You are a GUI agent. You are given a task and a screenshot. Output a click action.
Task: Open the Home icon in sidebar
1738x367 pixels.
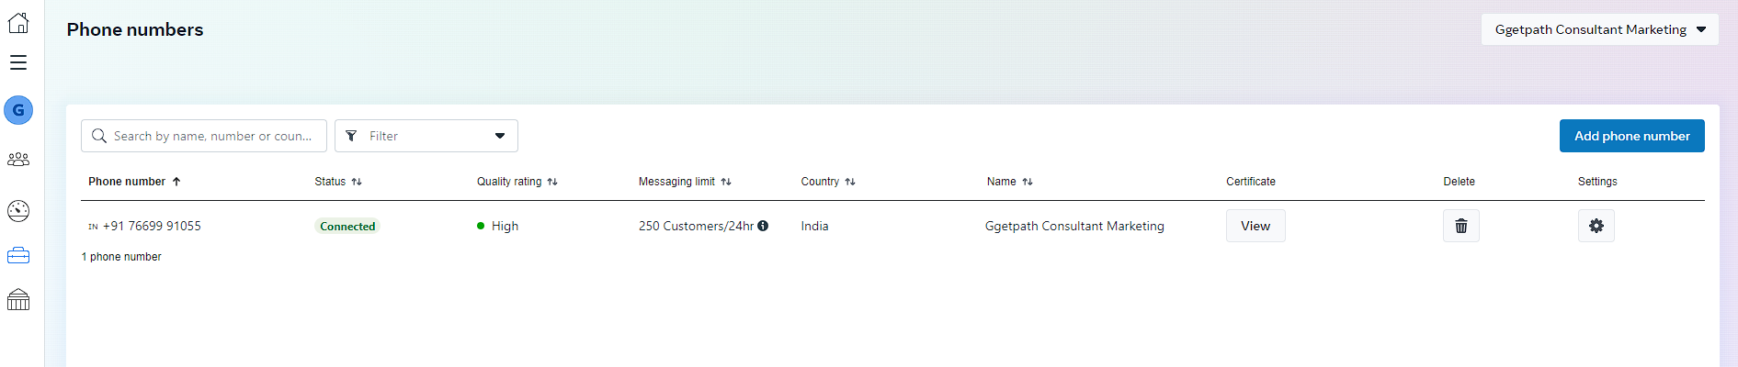click(18, 23)
